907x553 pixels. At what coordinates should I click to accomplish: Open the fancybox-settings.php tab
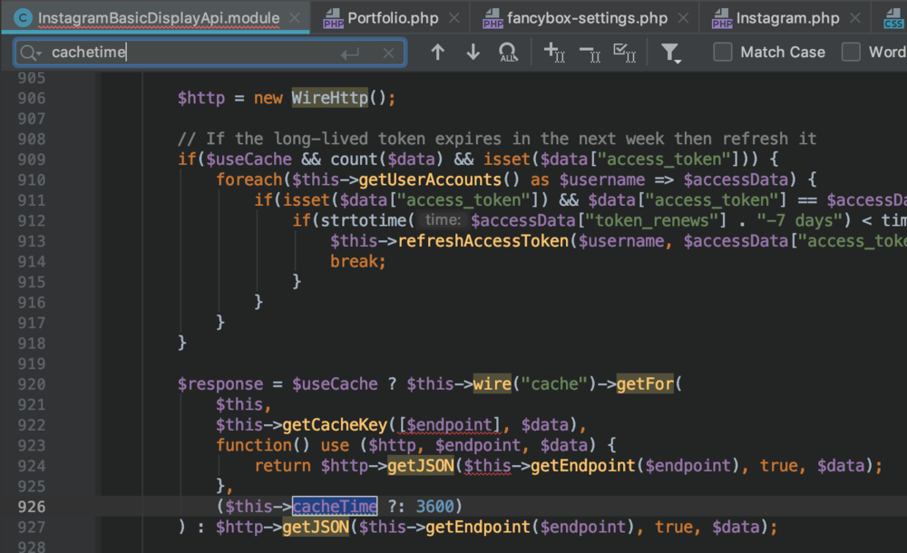click(587, 18)
